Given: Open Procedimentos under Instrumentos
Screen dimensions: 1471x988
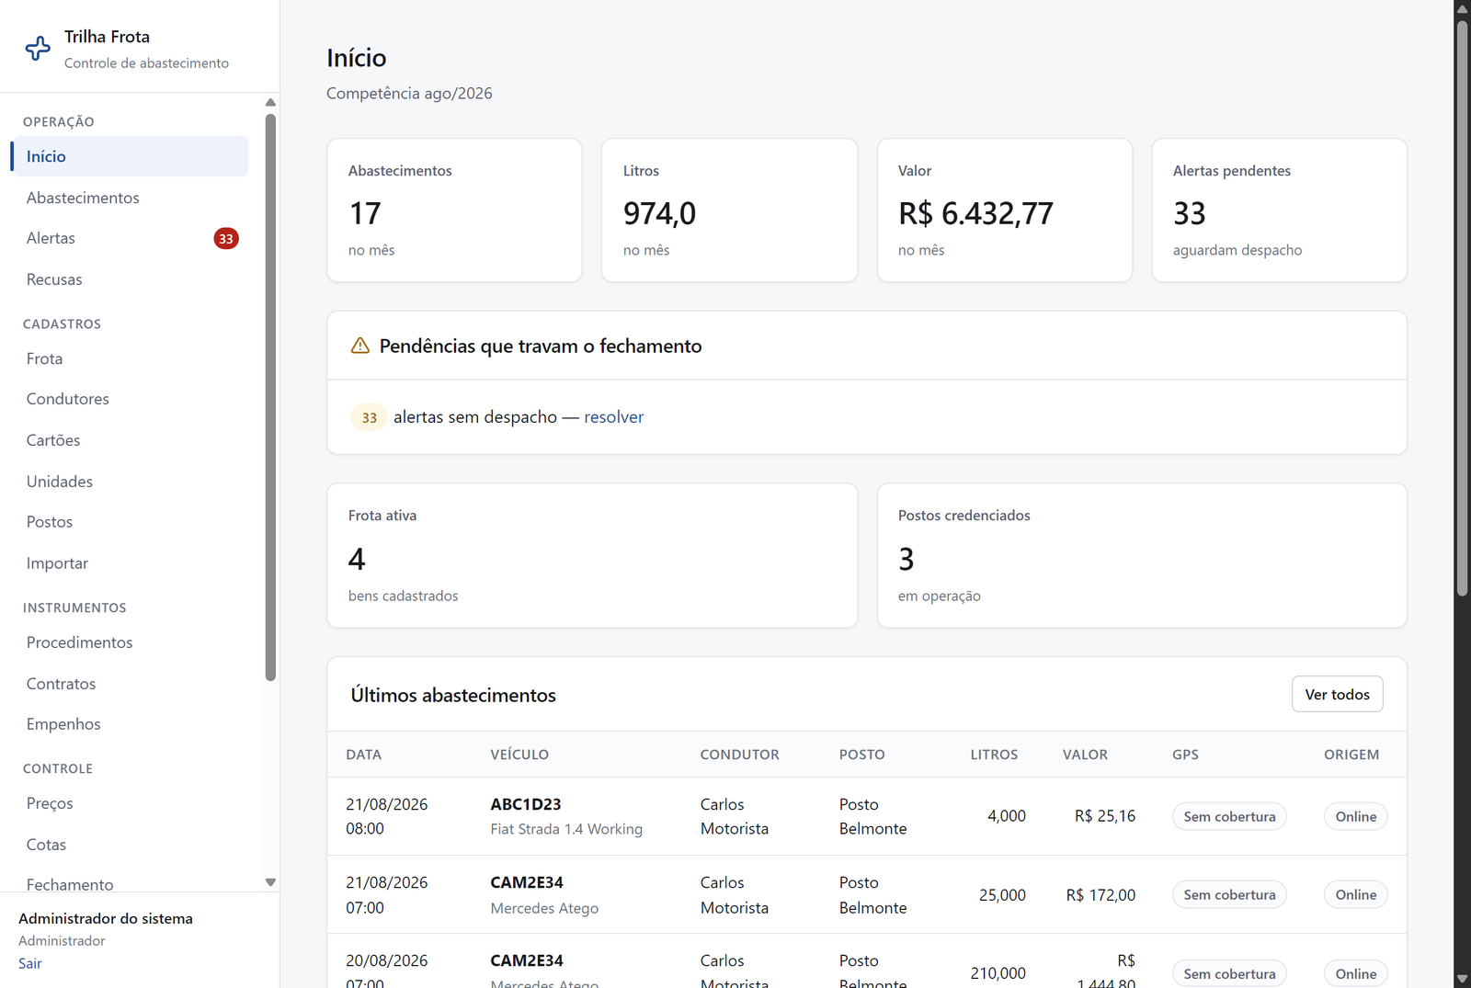Looking at the screenshot, I should tap(130, 642).
